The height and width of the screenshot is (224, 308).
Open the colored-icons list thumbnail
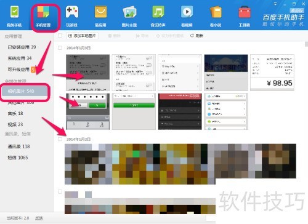226,111
